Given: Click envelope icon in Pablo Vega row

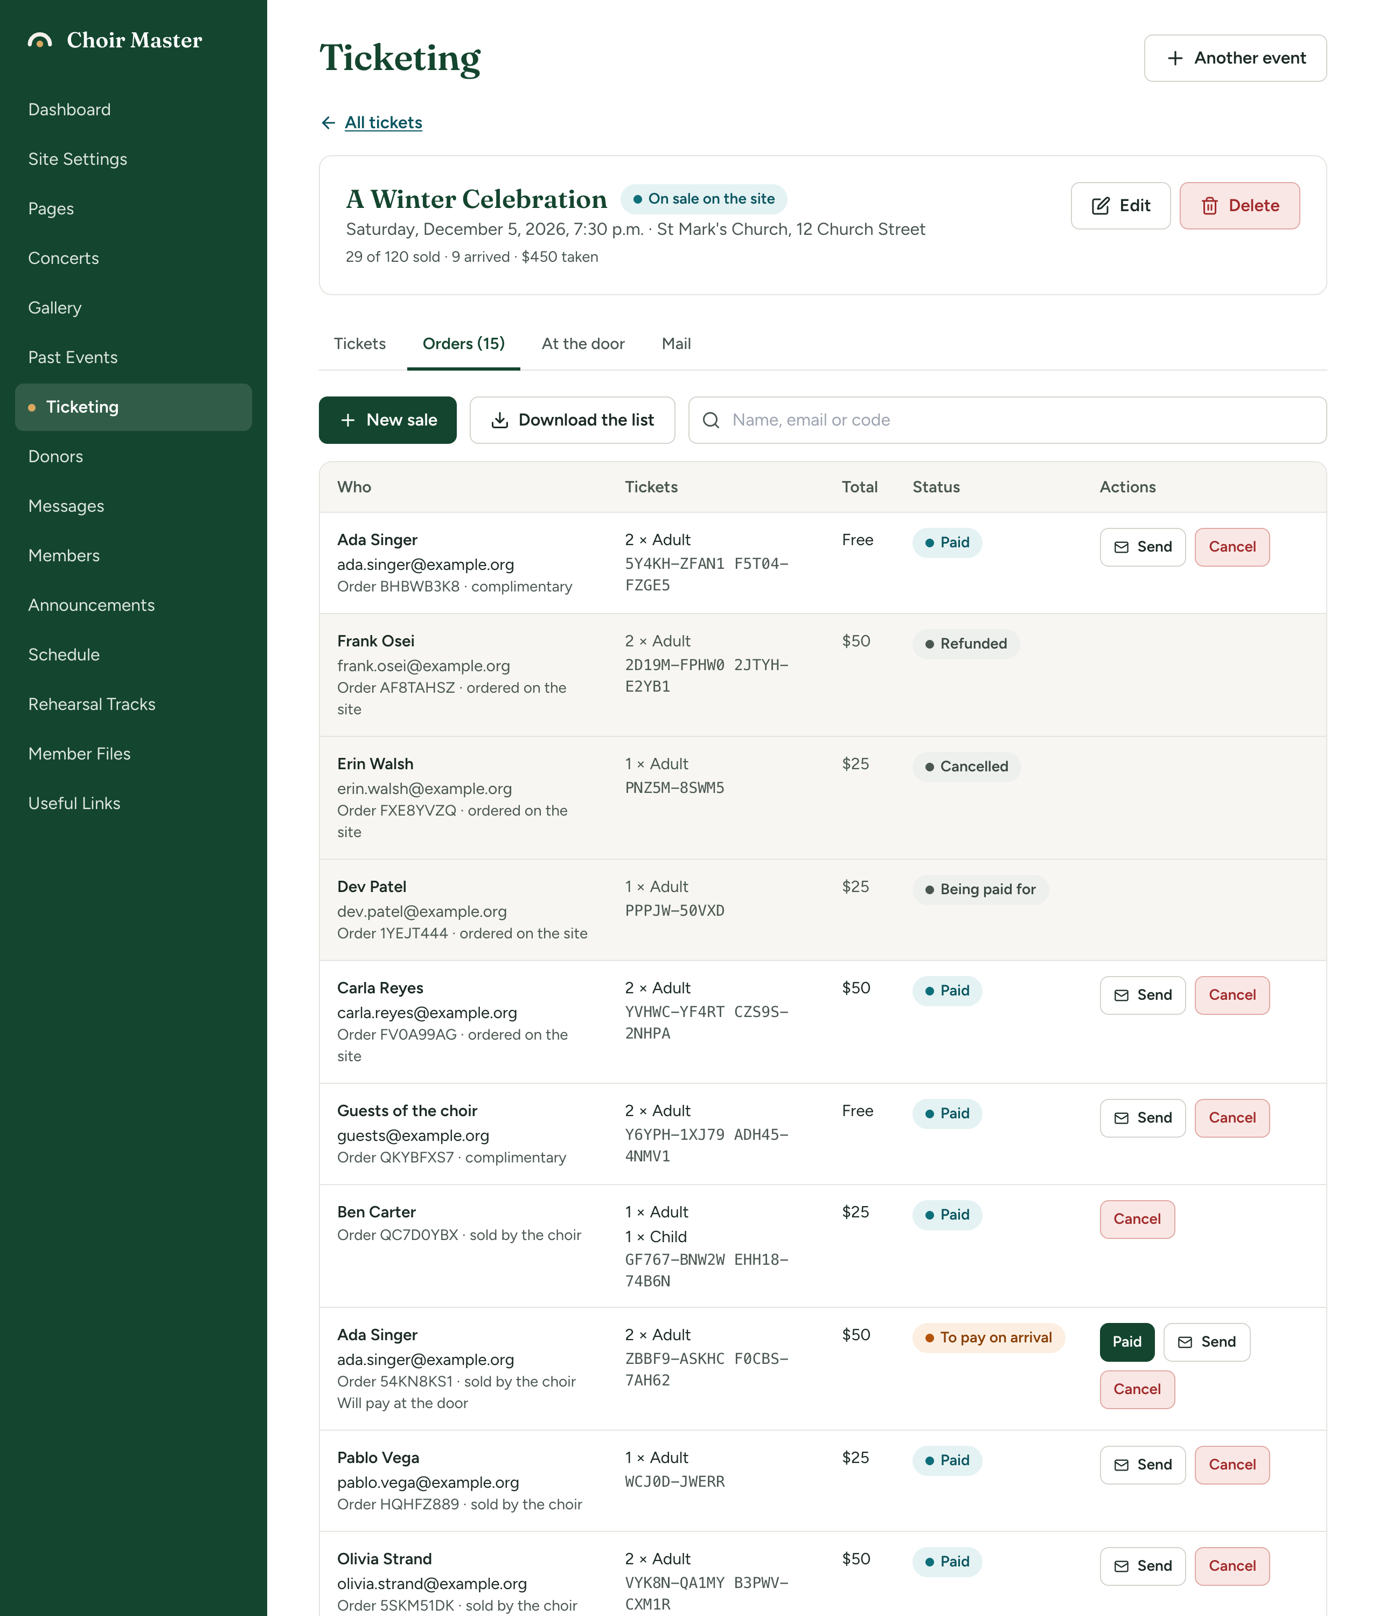Looking at the screenshot, I should [1122, 1466].
